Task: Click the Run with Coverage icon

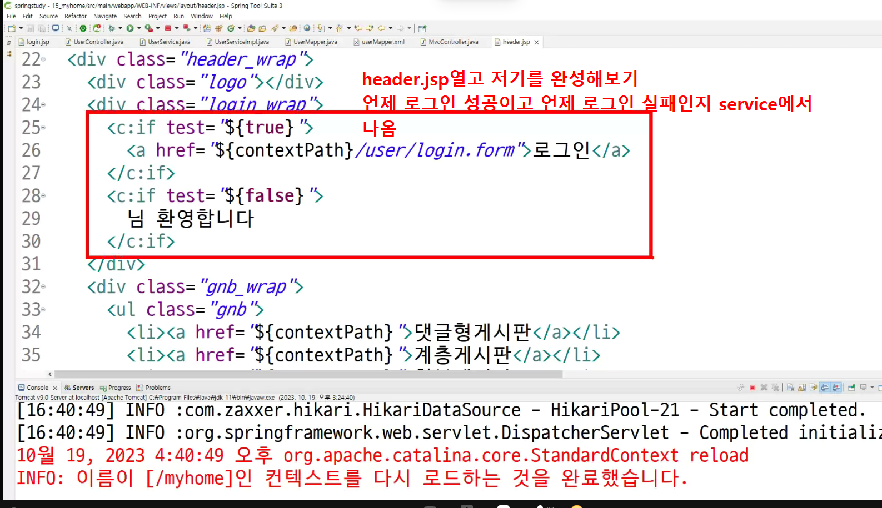Action: pos(148,28)
